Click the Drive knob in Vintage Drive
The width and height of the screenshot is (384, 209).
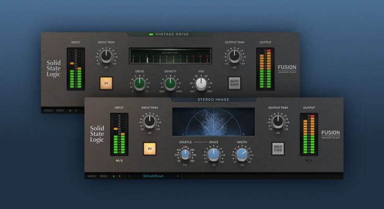(139, 83)
